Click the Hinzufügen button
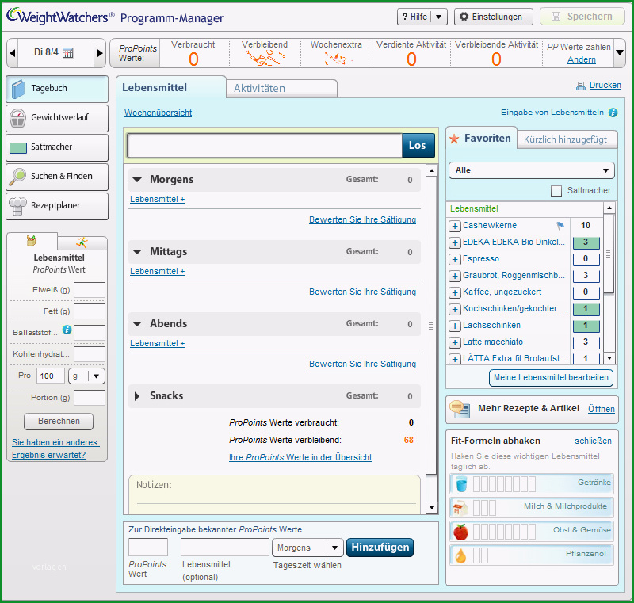Viewport: 634px width, 603px height. pos(380,548)
